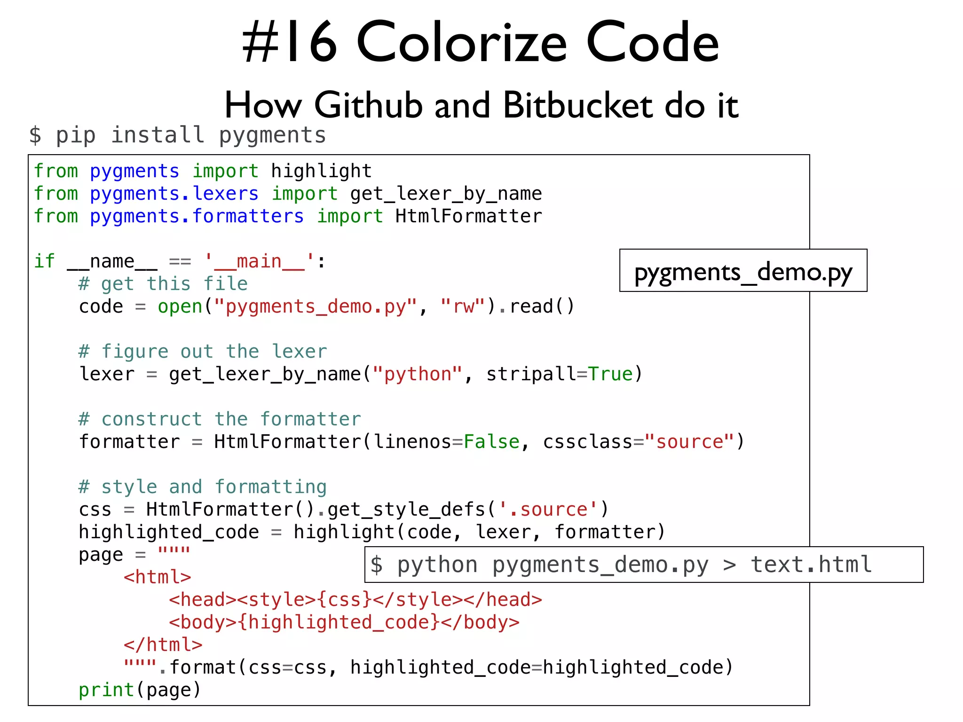963x722 pixels.
Task: Click the '<head><style>{css}</style></head>' line
Action: pos(355,600)
